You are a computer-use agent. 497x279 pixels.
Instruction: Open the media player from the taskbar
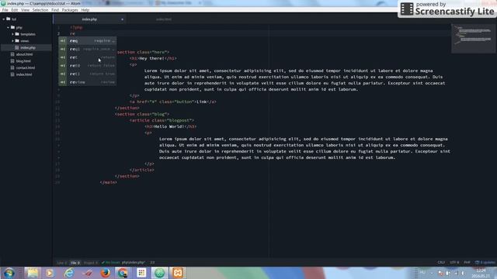(50, 273)
